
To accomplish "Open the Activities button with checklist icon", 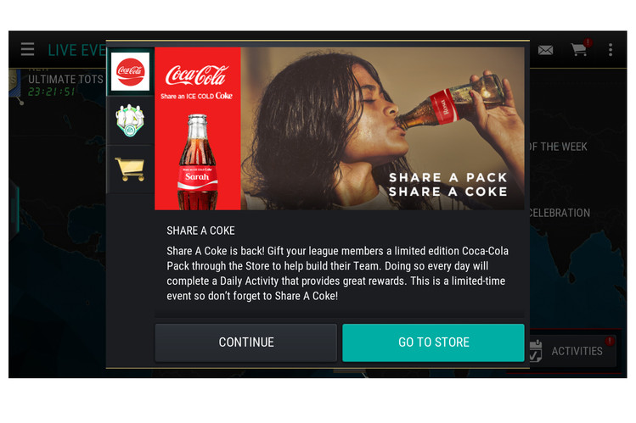I will pos(572,351).
